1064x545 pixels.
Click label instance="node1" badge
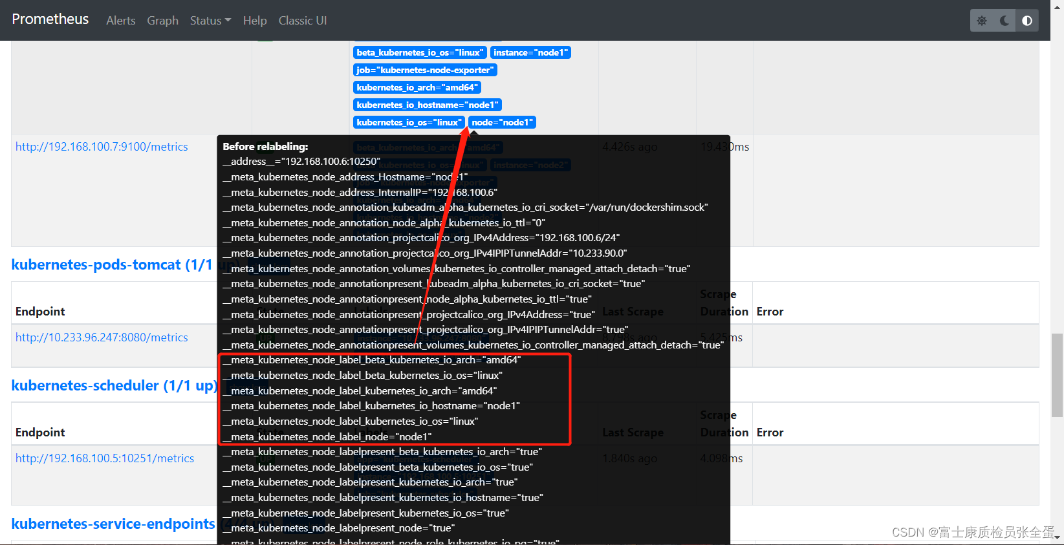530,52
